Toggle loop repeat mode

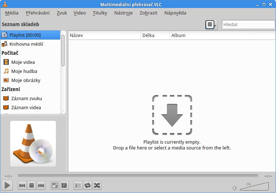[x=88, y=185]
